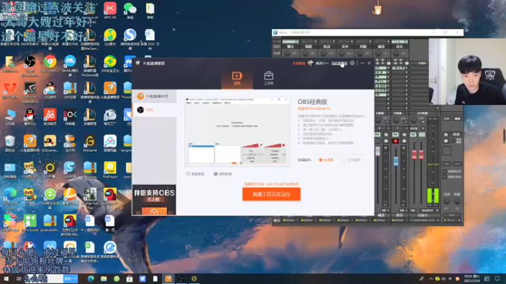The height and width of the screenshot is (284, 506).
Task: Click the 伴侣支持OBS promo banner
Action: point(154,200)
